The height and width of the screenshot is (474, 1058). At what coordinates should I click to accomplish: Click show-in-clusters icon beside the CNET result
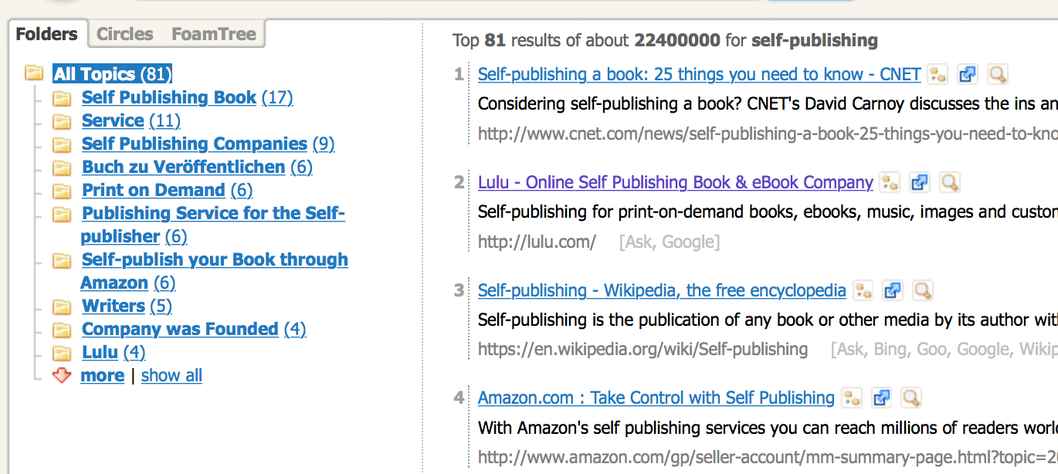click(938, 75)
